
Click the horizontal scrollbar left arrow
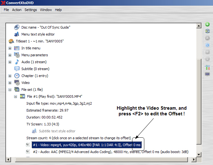(x=8, y=159)
